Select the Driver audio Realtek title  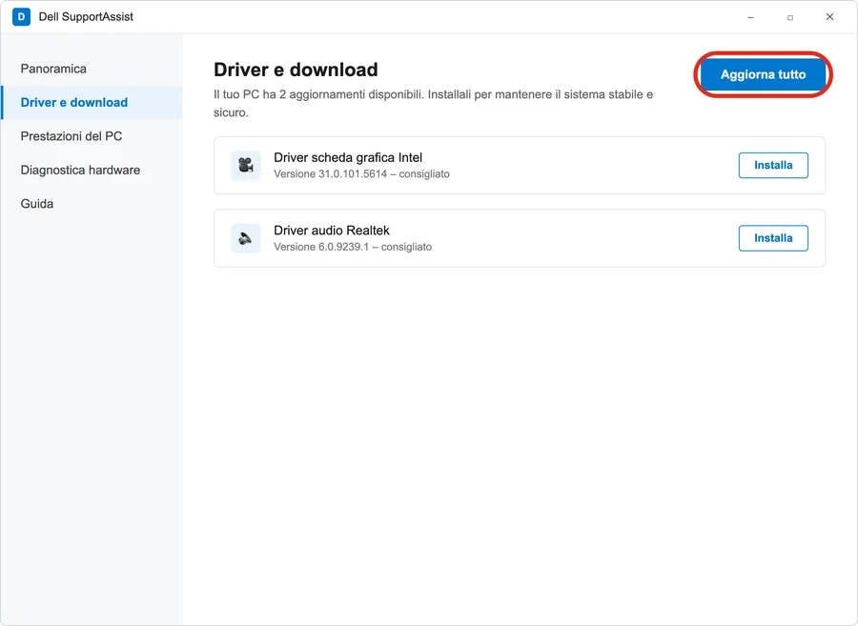click(x=332, y=231)
